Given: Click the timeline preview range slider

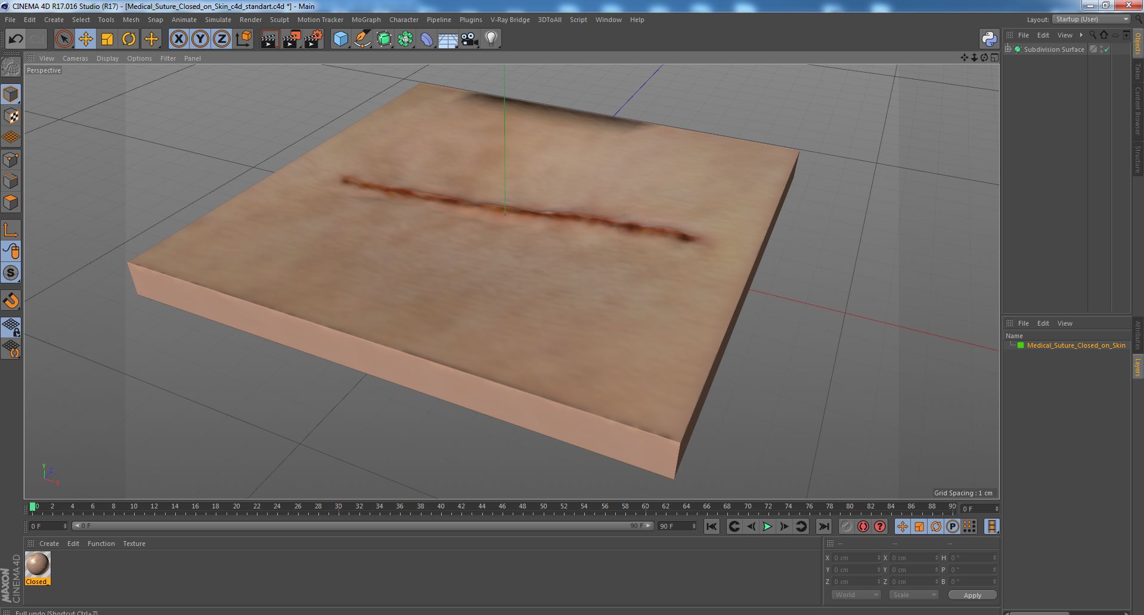Looking at the screenshot, I should tap(362, 526).
